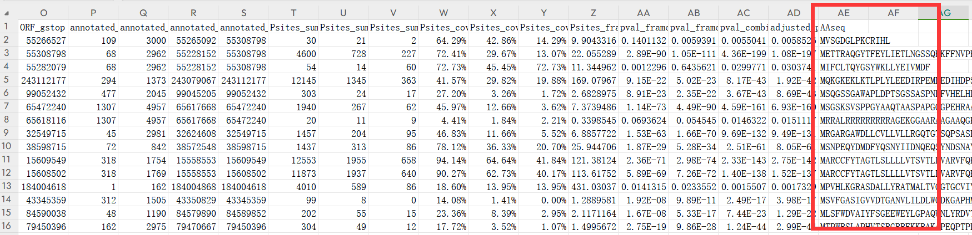Select column O header
Viewport: 972px width, 235px height.
point(43,13)
